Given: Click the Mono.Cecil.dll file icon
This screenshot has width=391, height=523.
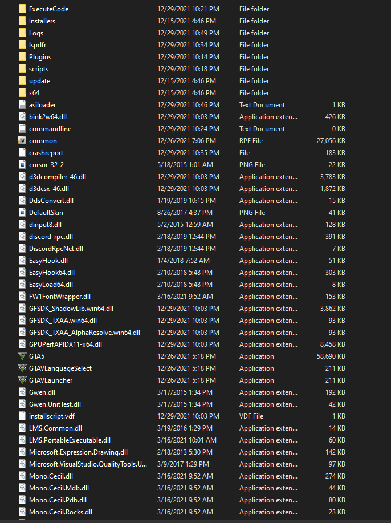Looking at the screenshot, I should [22, 476].
